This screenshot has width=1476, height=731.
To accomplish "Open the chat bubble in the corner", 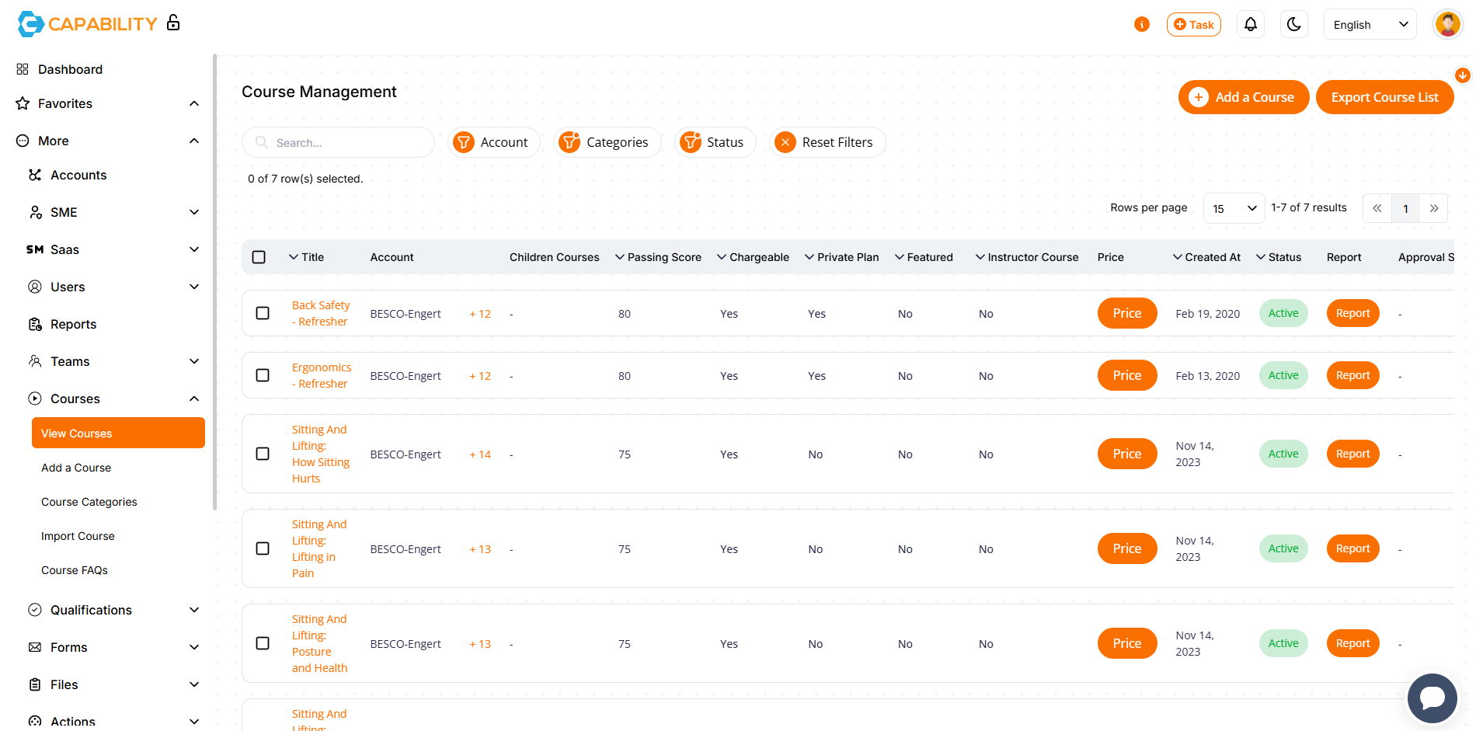I will [x=1432, y=698].
